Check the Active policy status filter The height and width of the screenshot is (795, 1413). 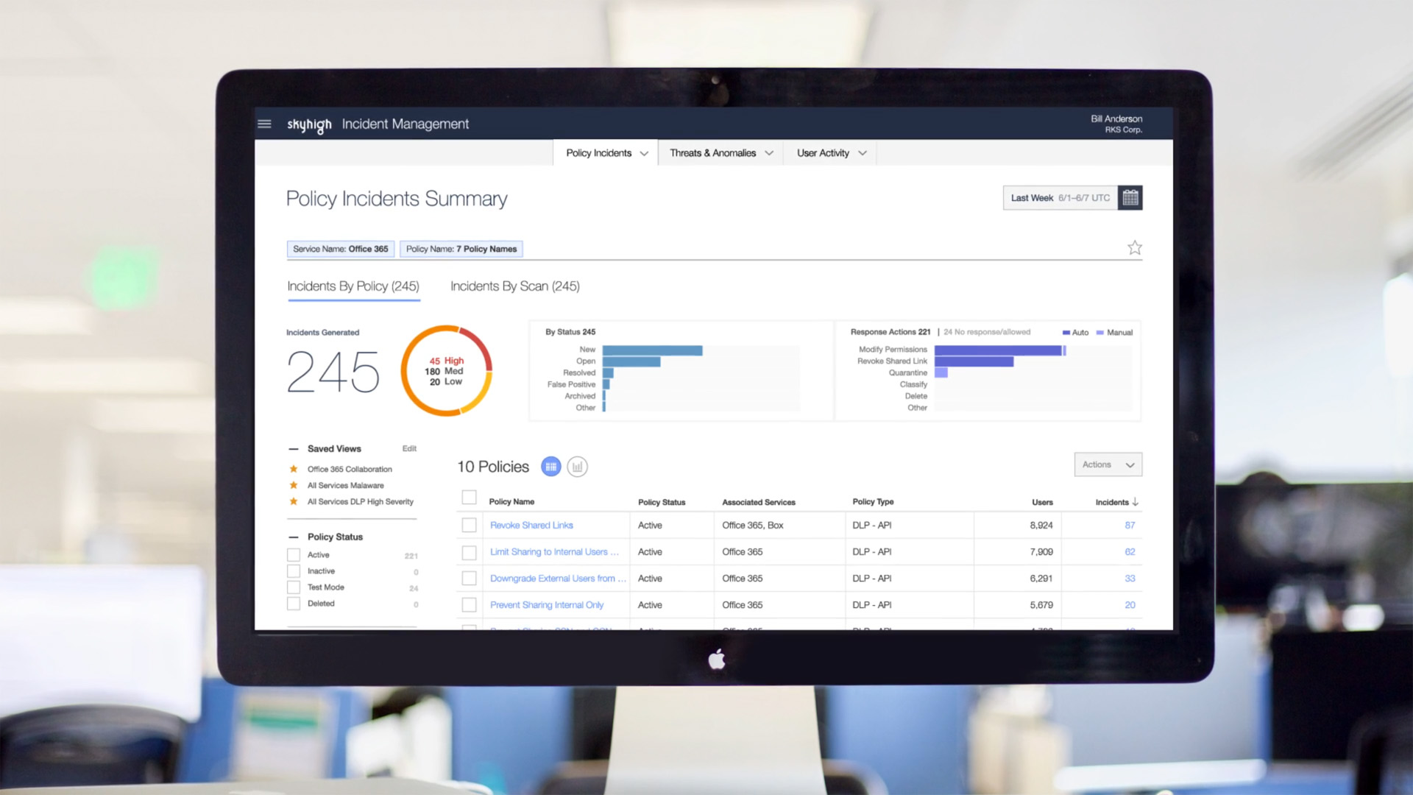pyautogui.click(x=294, y=555)
